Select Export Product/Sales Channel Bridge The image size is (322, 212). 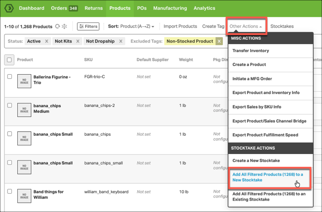pyautogui.click(x=270, y=121)
